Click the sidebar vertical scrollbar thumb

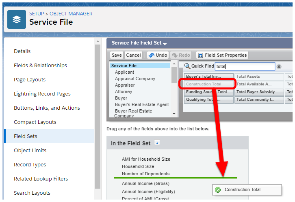tap(98, 117)
